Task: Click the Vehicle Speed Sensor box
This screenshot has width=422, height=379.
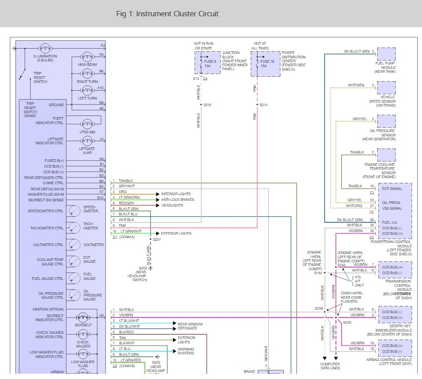Action: coord(386,88)
